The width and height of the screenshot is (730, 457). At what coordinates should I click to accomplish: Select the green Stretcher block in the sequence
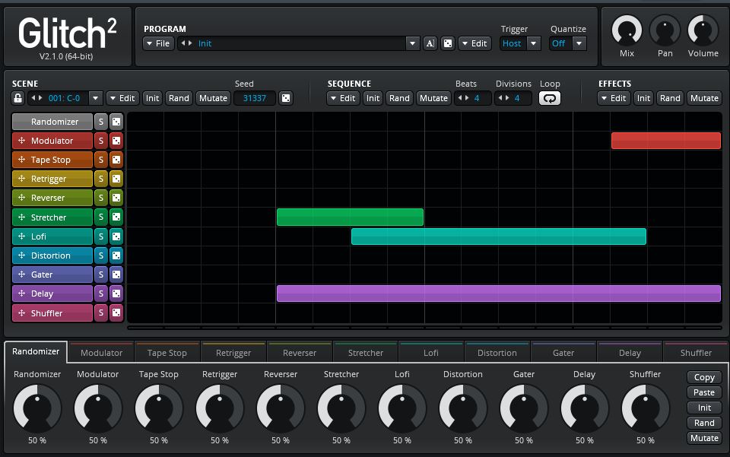click(350, 217)
